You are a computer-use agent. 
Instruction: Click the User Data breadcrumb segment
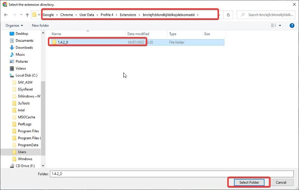87,15
